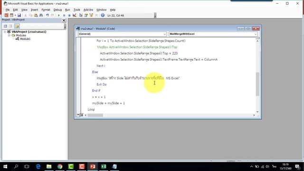Open the Insert menu

pyautogui.click(x=34, y=9)
